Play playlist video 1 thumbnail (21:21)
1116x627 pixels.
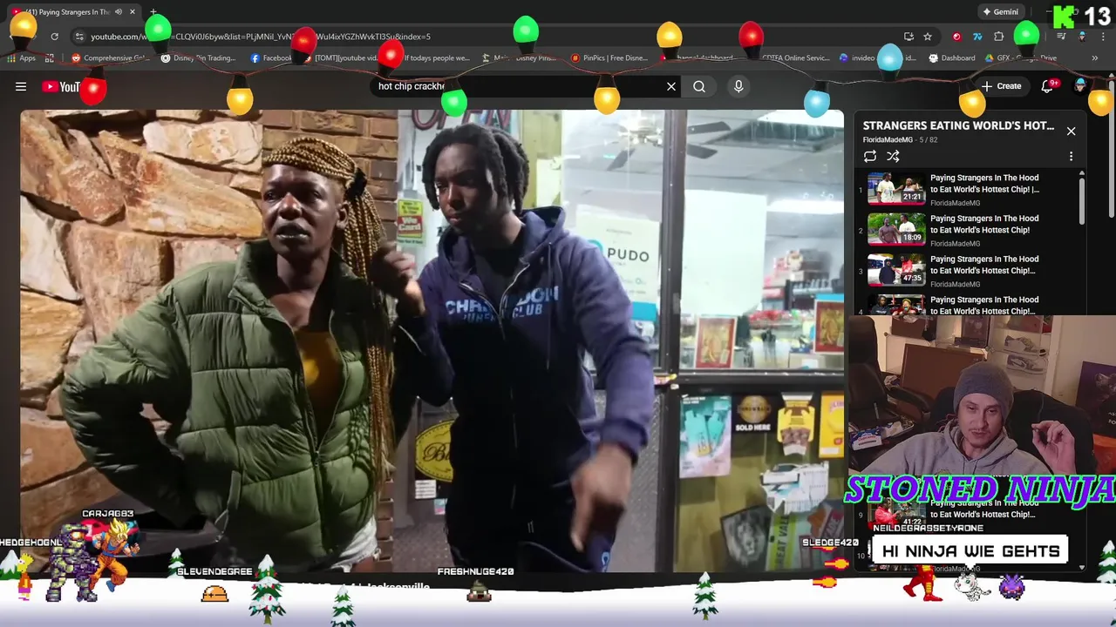click(896, 189)
